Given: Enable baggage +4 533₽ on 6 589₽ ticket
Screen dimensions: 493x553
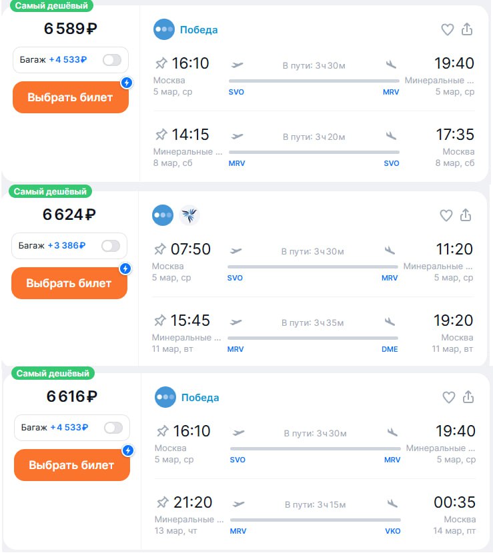Looking at the screenshot, I should tap(112, 60).
